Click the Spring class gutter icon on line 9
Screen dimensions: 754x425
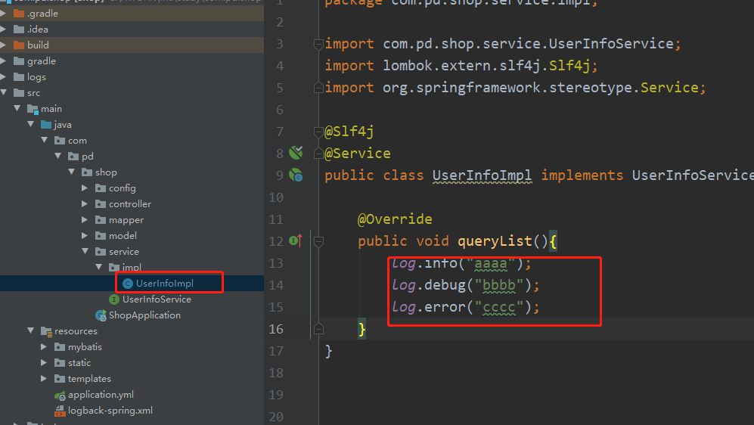[x=296, y=175]
